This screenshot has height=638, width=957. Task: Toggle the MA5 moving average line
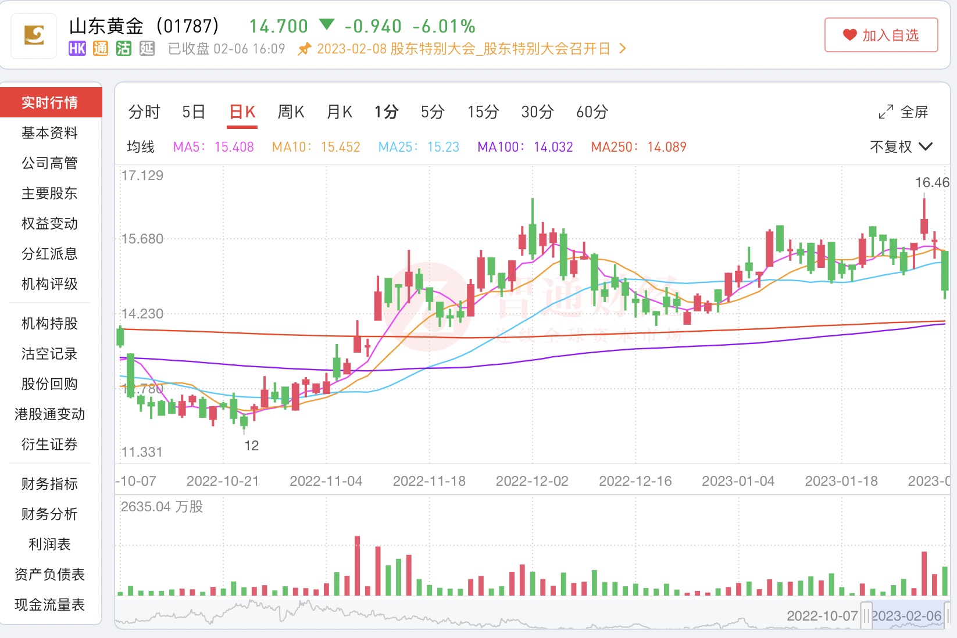click(x=213, y=147)
